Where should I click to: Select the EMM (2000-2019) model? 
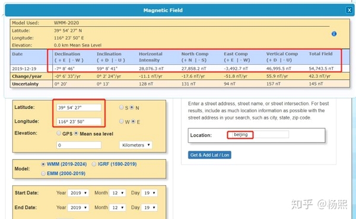point(43,173)
